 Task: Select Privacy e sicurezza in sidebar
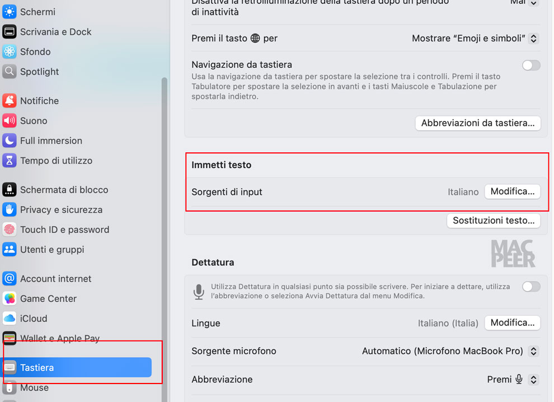click(61, 209)
